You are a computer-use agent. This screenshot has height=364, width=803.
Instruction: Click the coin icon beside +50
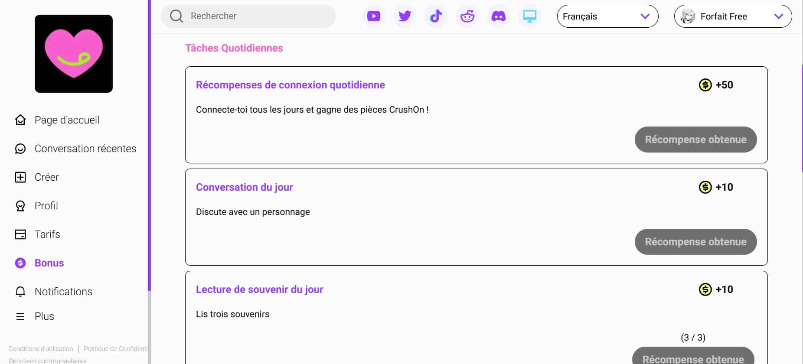pyautogui.click(x=705, y=85)
